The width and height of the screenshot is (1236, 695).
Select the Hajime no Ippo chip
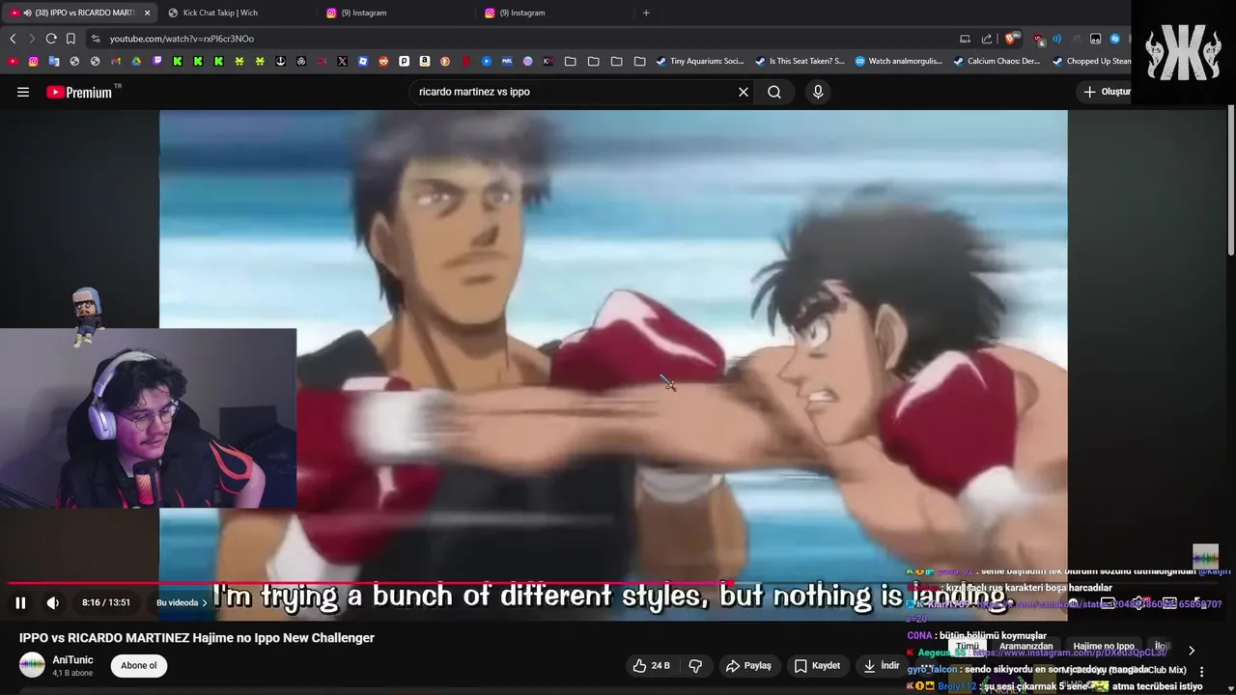pyautogui.click(x=1104, y=646)
